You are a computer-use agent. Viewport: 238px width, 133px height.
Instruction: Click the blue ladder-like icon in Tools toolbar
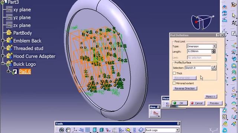coord(134,130)
